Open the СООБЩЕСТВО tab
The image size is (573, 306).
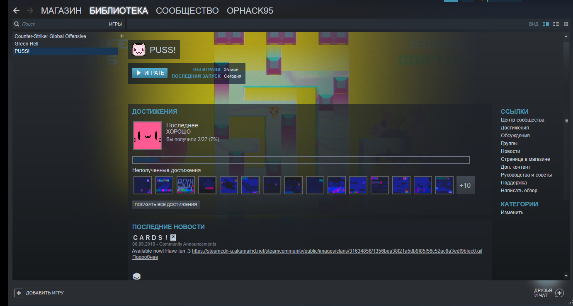coord(187,11)
